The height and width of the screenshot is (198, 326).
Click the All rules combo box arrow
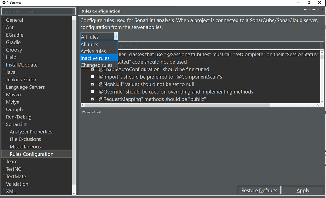coord(116,37)
